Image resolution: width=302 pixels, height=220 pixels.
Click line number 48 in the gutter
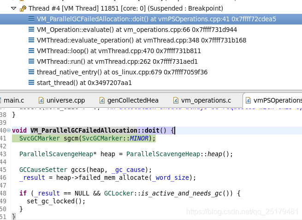click(x=3, y=193)
